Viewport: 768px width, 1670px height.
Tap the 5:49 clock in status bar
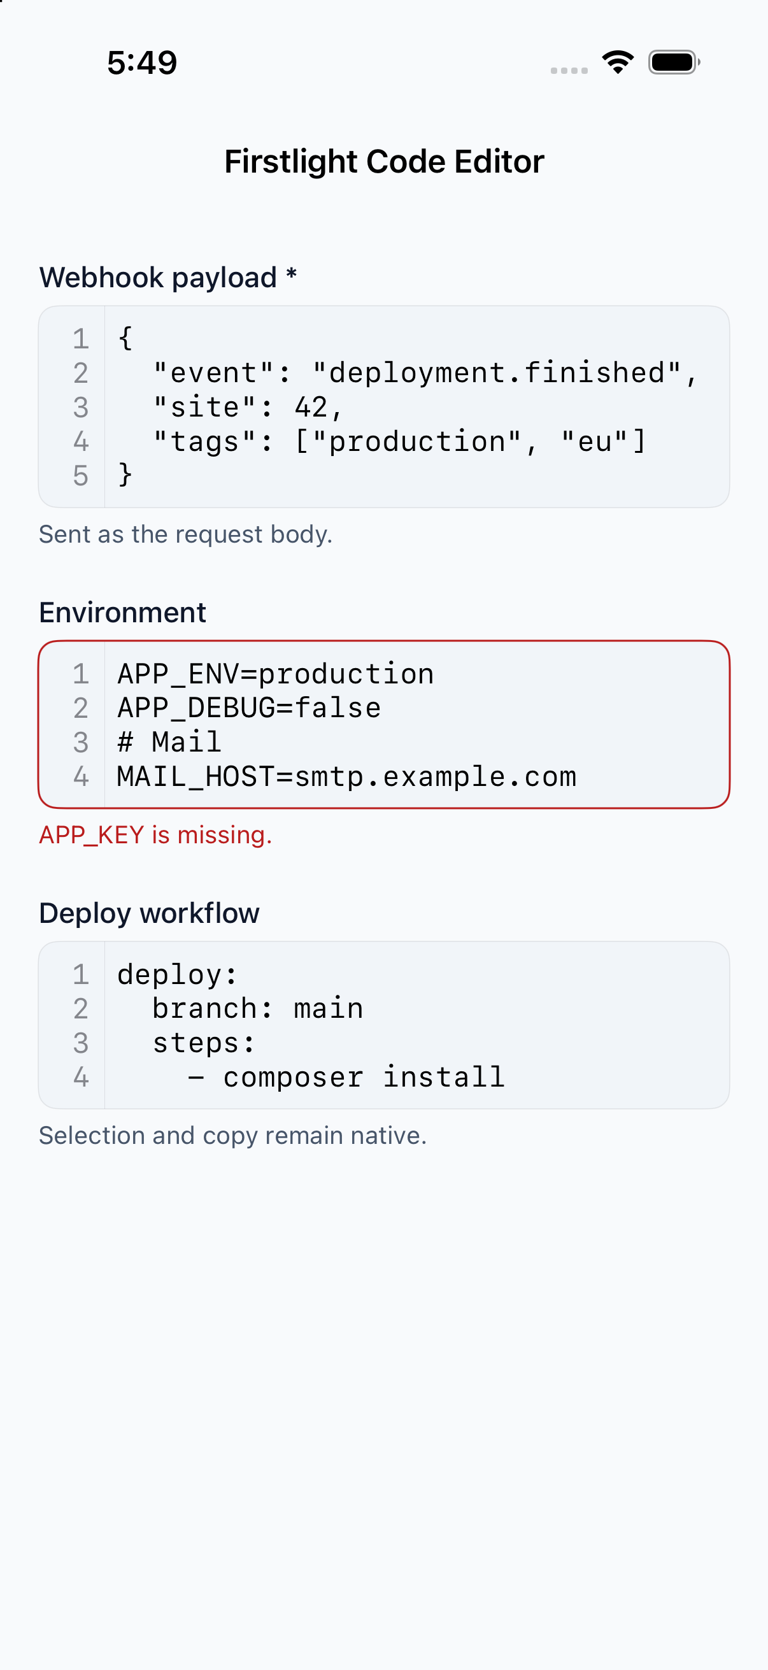142,63
